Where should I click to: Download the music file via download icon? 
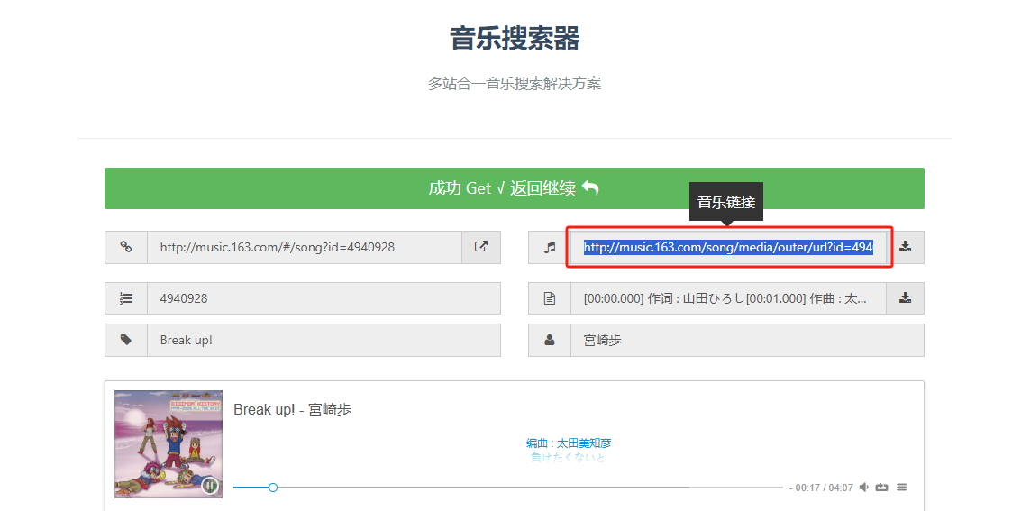click(905, 247)
